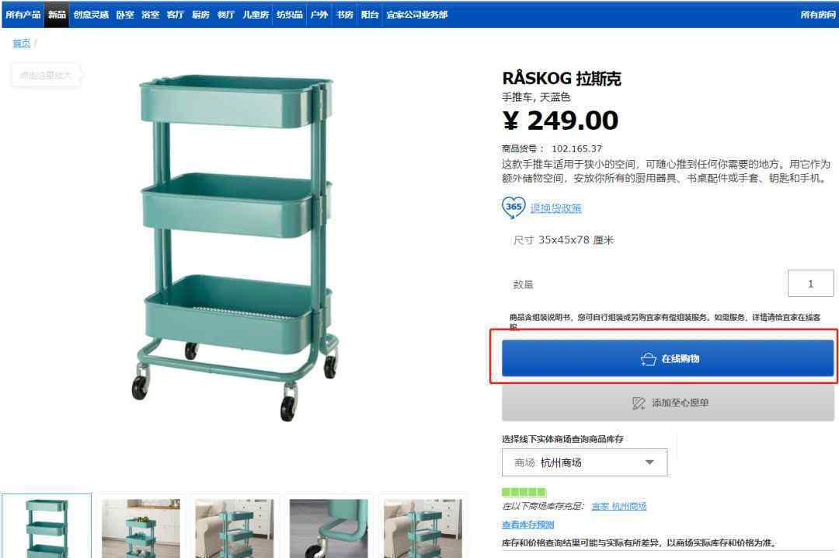Click the green stock level indicator bars

point(524,492)
